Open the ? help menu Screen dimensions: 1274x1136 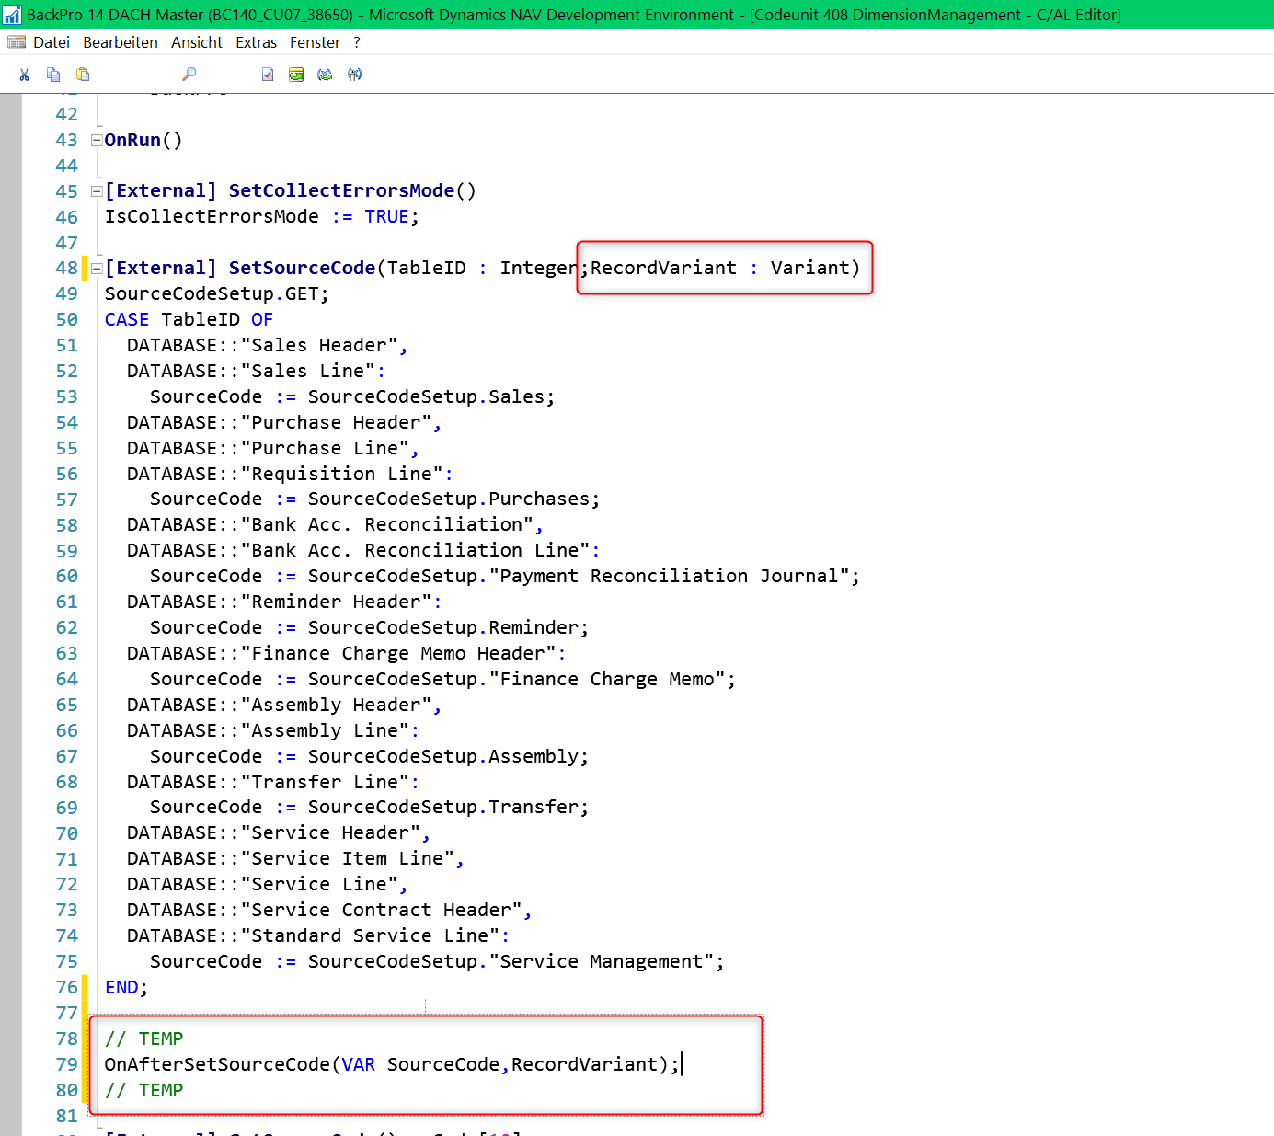(357, 42)
